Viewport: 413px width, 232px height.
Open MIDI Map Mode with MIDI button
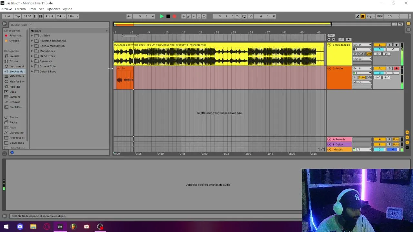tap(379, 16)
